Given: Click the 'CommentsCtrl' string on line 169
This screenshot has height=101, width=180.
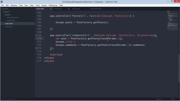Looking at the screenshot, I should coord(81,35).
